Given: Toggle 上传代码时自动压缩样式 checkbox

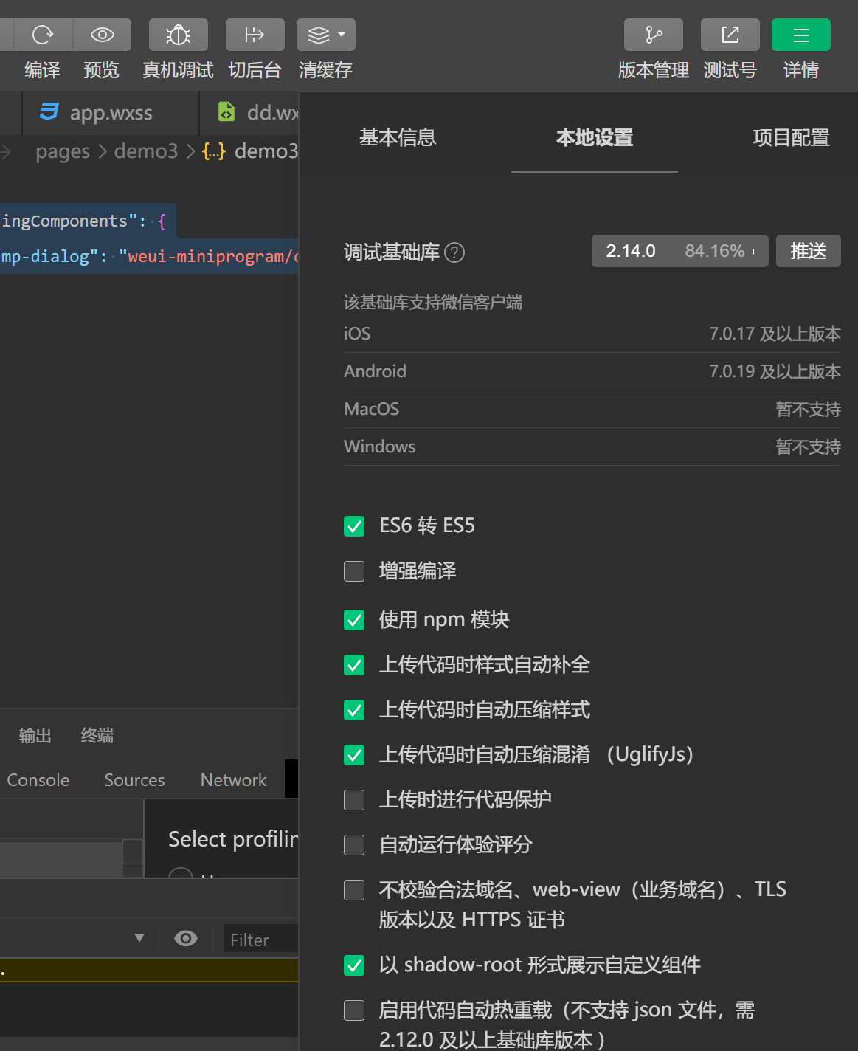Looking at the screenshot, I should click(x=354, y=710).
